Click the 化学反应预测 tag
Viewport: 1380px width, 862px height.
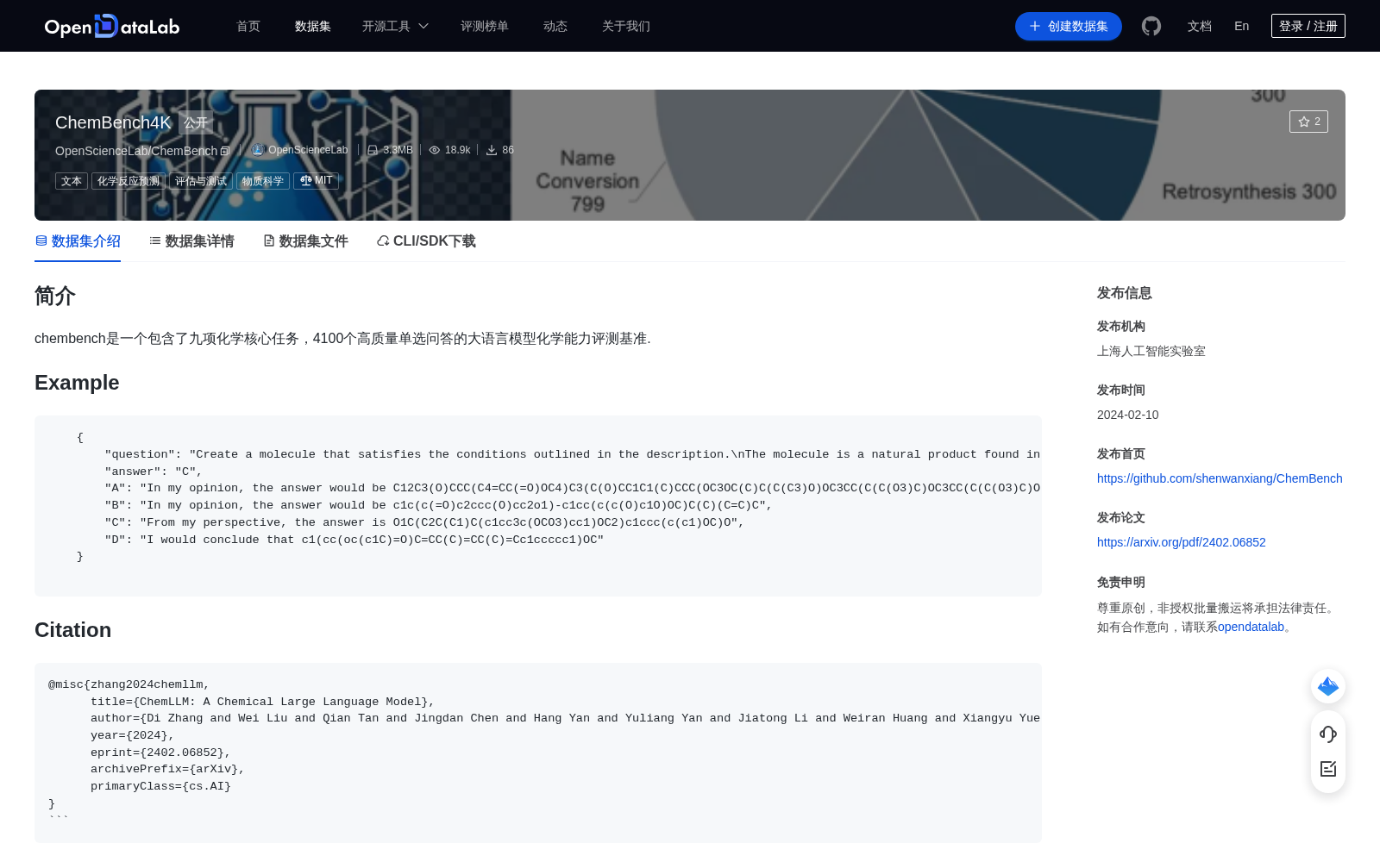(129, 181)
